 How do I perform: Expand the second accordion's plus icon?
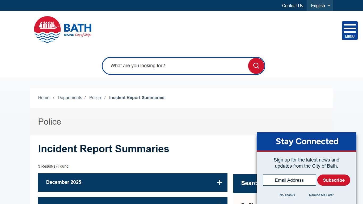[220, 203]
